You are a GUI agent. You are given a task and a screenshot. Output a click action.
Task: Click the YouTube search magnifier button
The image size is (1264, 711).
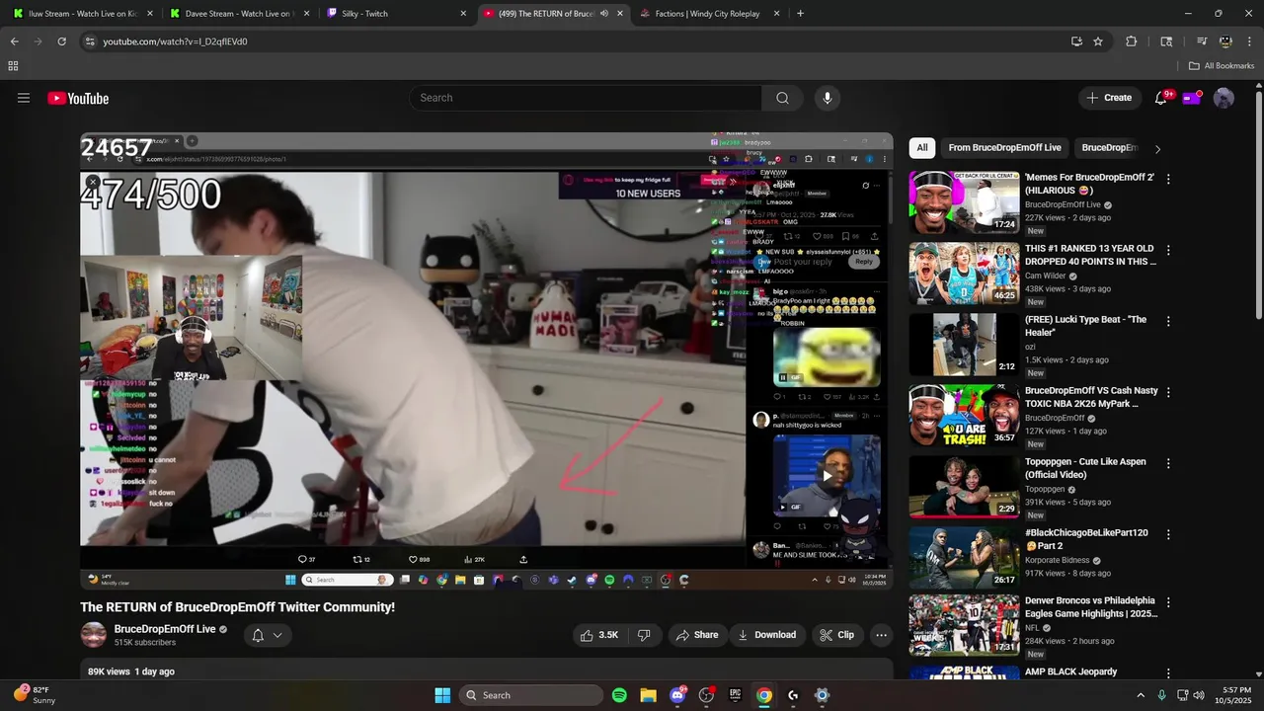coord(782,98)
